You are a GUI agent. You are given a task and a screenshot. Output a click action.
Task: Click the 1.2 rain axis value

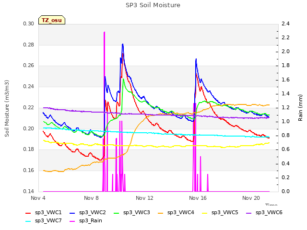[286, 107]
